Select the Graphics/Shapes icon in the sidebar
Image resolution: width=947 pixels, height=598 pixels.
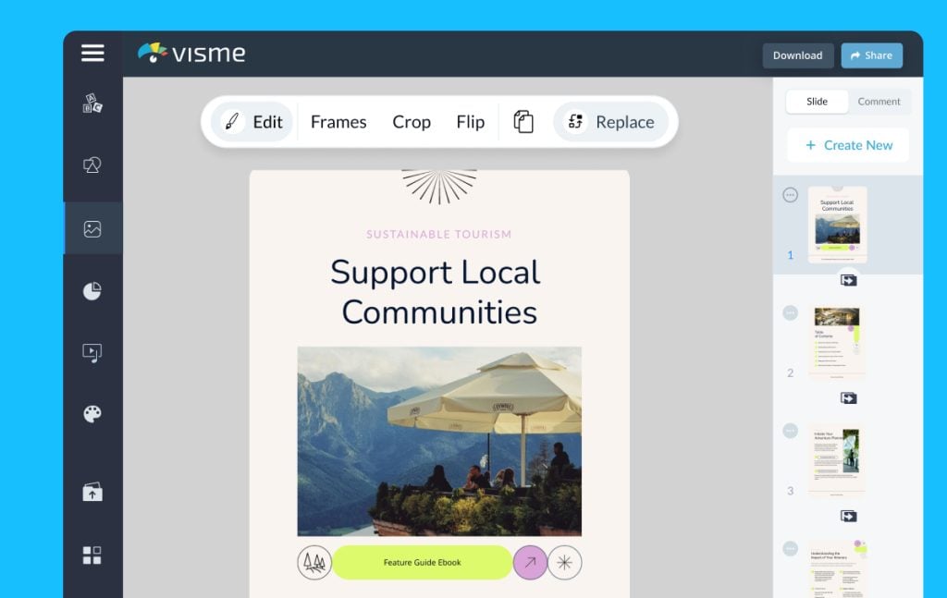click(x=92, y=166)
